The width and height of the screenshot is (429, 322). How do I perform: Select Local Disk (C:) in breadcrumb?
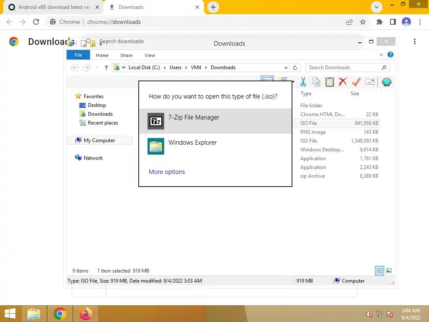[144, 68]
